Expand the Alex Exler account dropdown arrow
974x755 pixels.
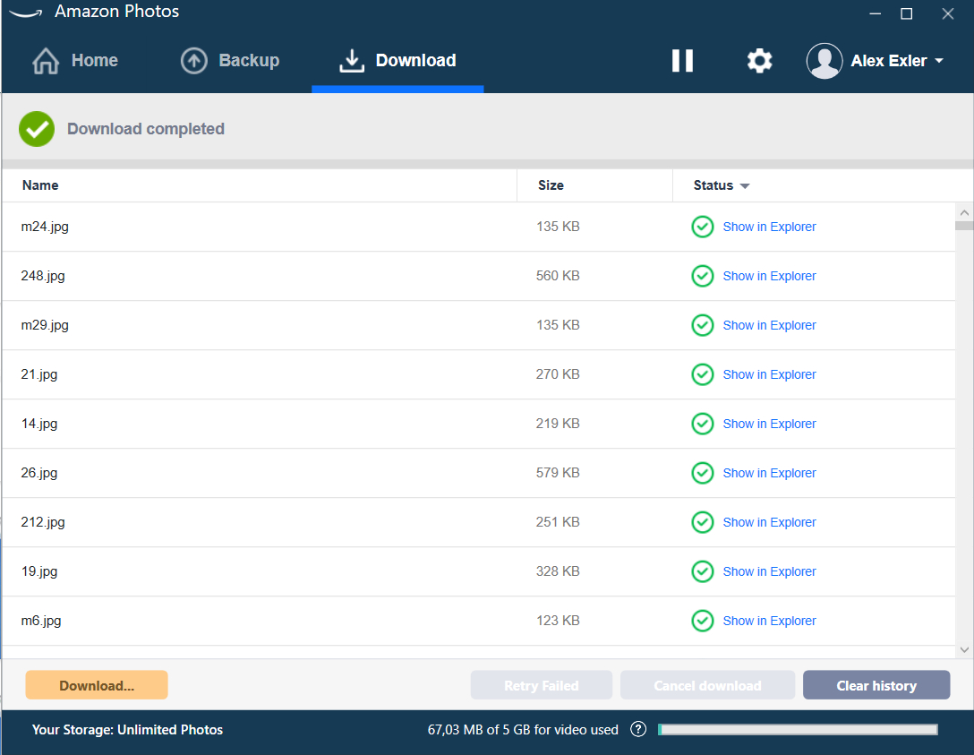tap(939, 61)
